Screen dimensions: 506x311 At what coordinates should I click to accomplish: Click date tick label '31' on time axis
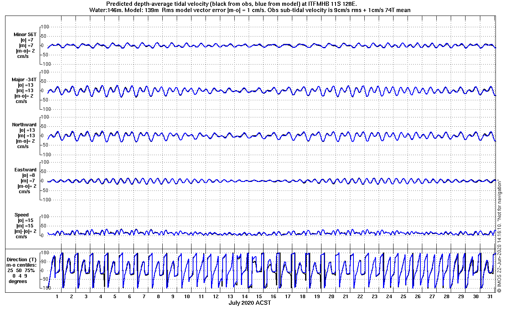click(x=490, y=297)
